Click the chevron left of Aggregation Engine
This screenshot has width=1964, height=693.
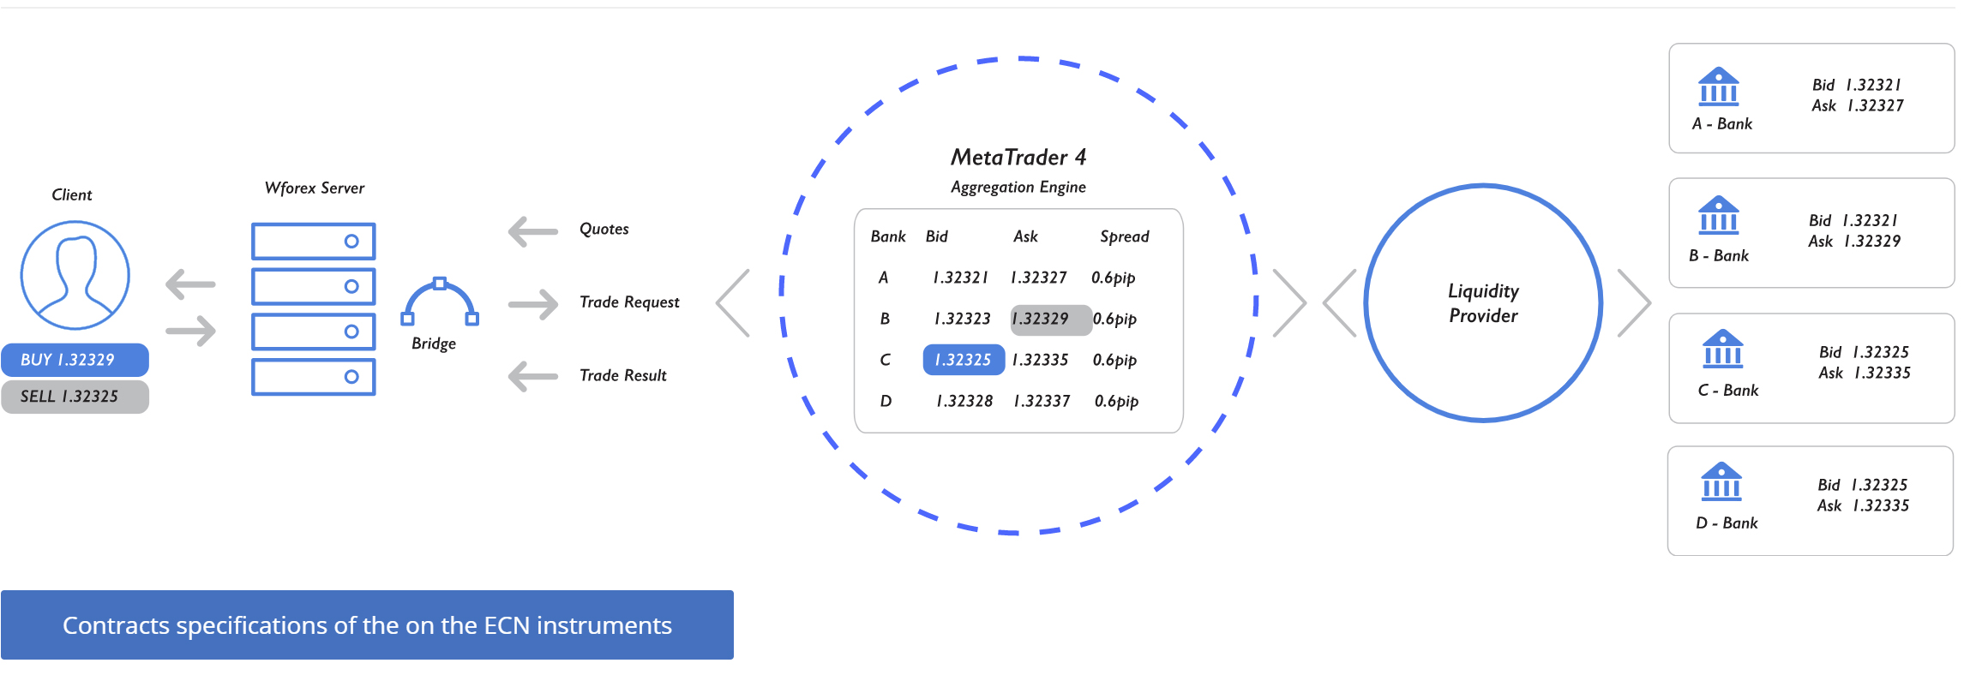coord(733,303)
